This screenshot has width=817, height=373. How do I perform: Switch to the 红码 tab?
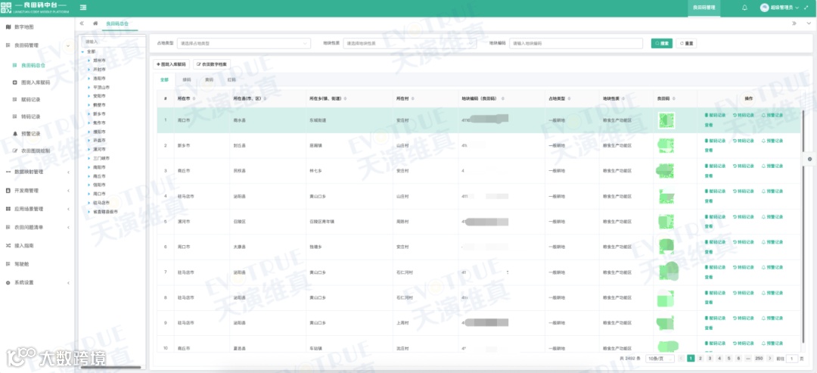pyautogui.click(x=232, y=79)
